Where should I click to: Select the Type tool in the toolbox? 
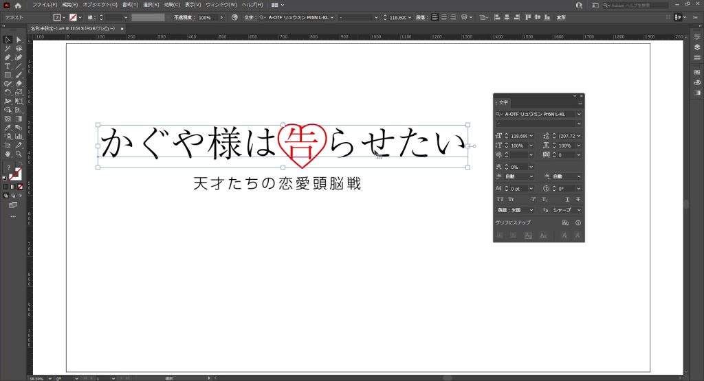(x=8, y=66)
